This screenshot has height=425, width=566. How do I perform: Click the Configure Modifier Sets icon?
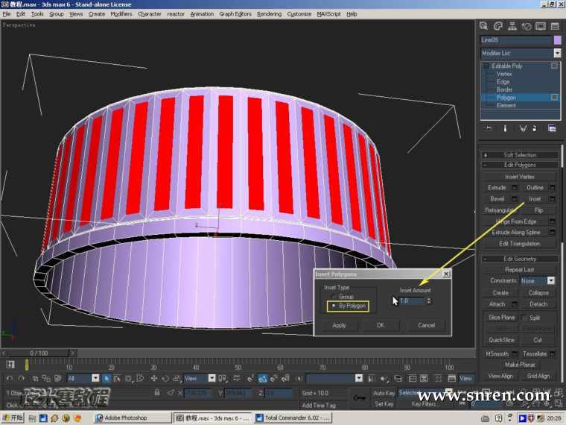coord(552,127)
